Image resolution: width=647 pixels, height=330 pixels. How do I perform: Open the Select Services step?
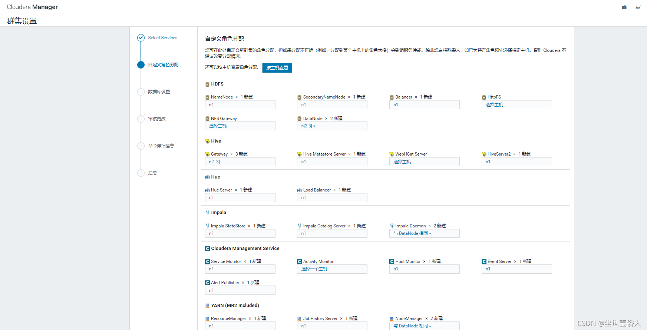(x=163, y=38)
